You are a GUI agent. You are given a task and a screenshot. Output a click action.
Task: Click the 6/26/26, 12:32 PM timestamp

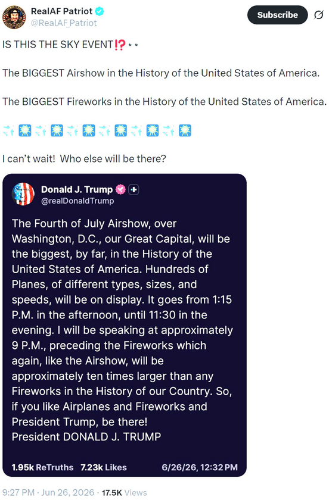pos(200,467)
